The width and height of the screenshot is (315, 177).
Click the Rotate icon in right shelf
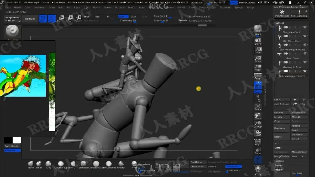[258, 133]
